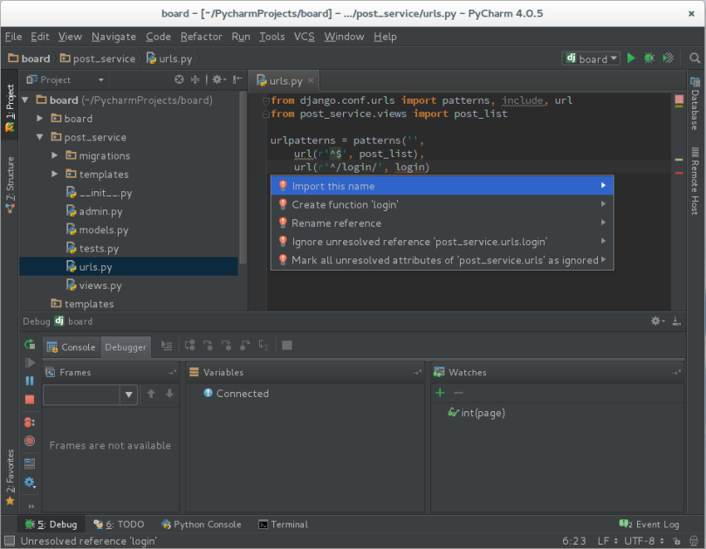This screenshot has width=706, height=549.
Task: Switch to Console tab in Debug
Action: (x=72, y=347)
